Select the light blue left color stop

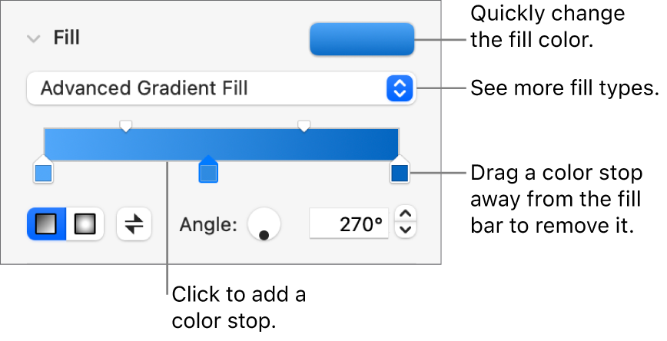(44, 173)
